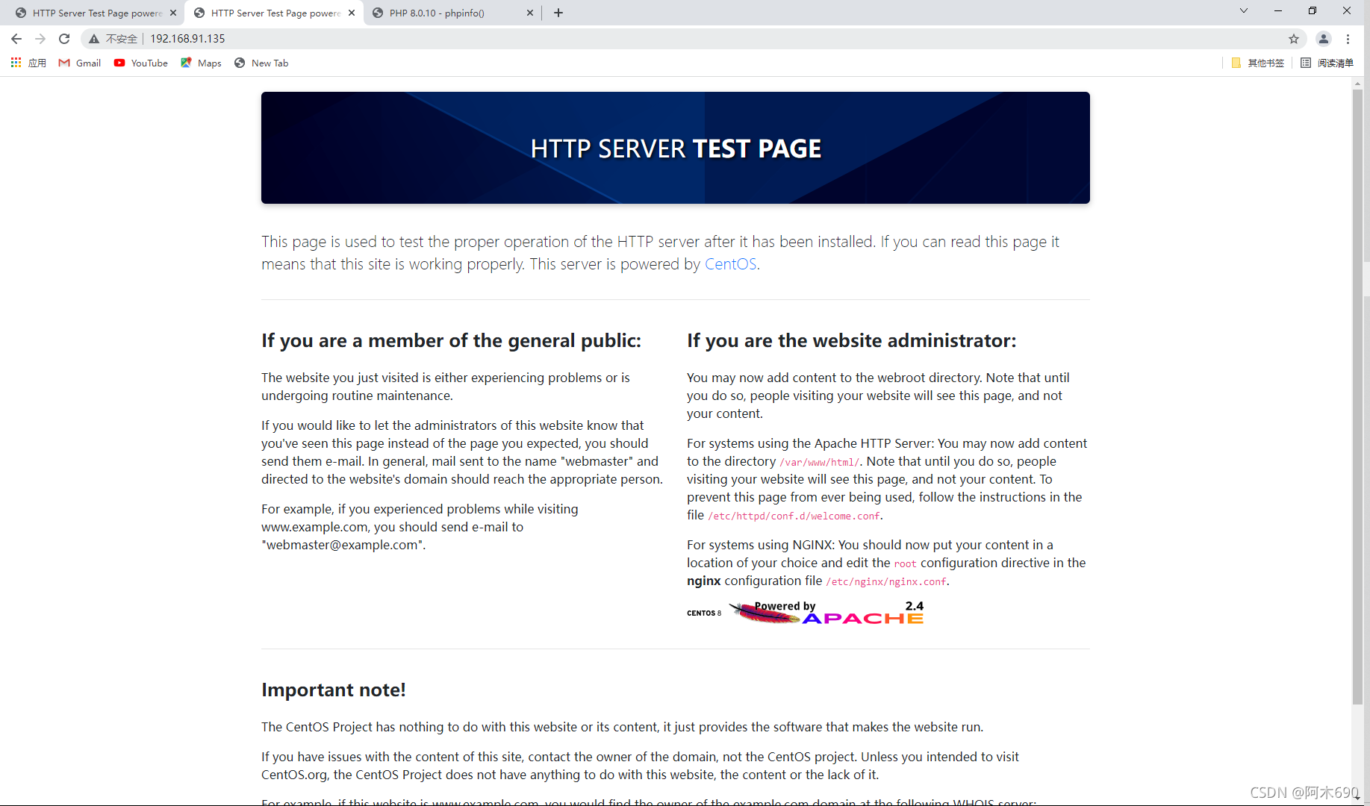Click the HTTP SERVER TEST PAGE banner
This screenshot has height=806, width=1370.
tap(676, 148)
